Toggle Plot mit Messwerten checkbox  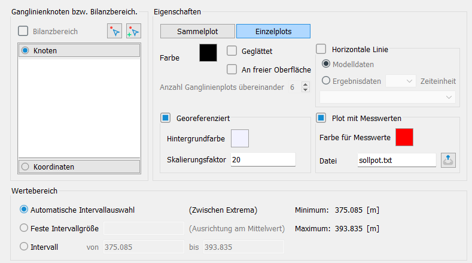point(321,117)
